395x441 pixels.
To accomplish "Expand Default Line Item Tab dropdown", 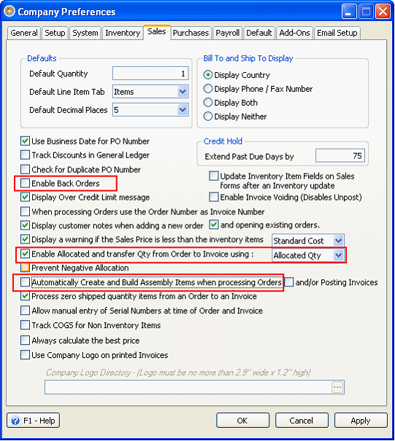I will click(x=183, y=92).
